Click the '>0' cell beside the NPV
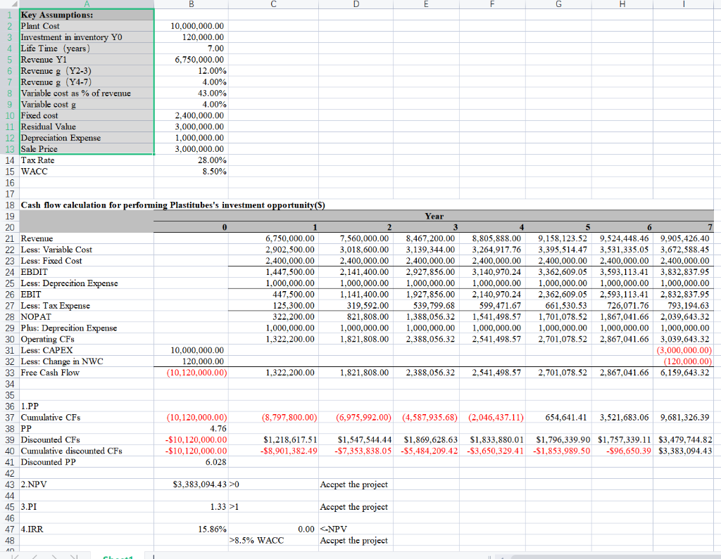This screenshot has width=721, height=559. point(273,484)
